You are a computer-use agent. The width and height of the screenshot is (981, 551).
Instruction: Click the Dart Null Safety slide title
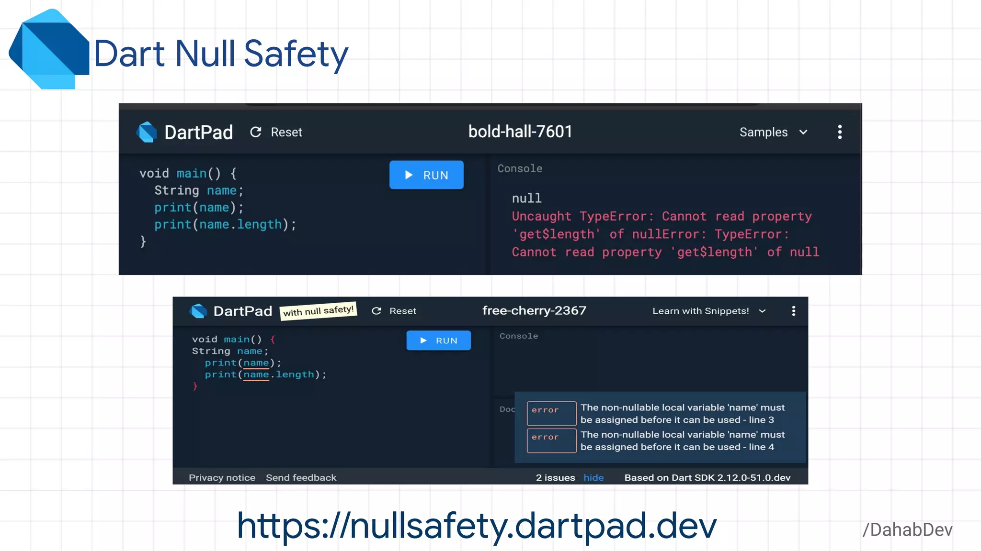click(x=221, y=54)
